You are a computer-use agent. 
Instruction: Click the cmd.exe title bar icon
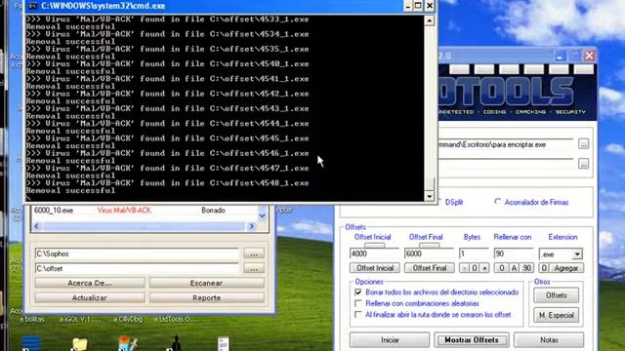(x=32, y=6)
